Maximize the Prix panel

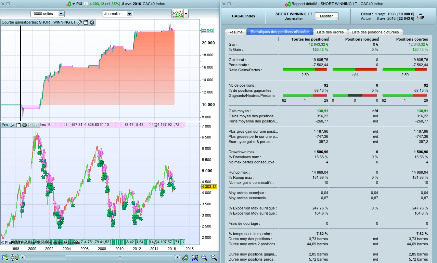tap(18, 125)
